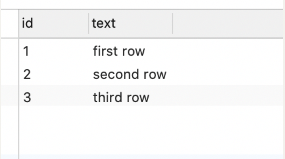Image resolution: width=285 pixels, height=159 pixels.
Task: Select the "second row" text cell
Action: (x=131, y=74)
